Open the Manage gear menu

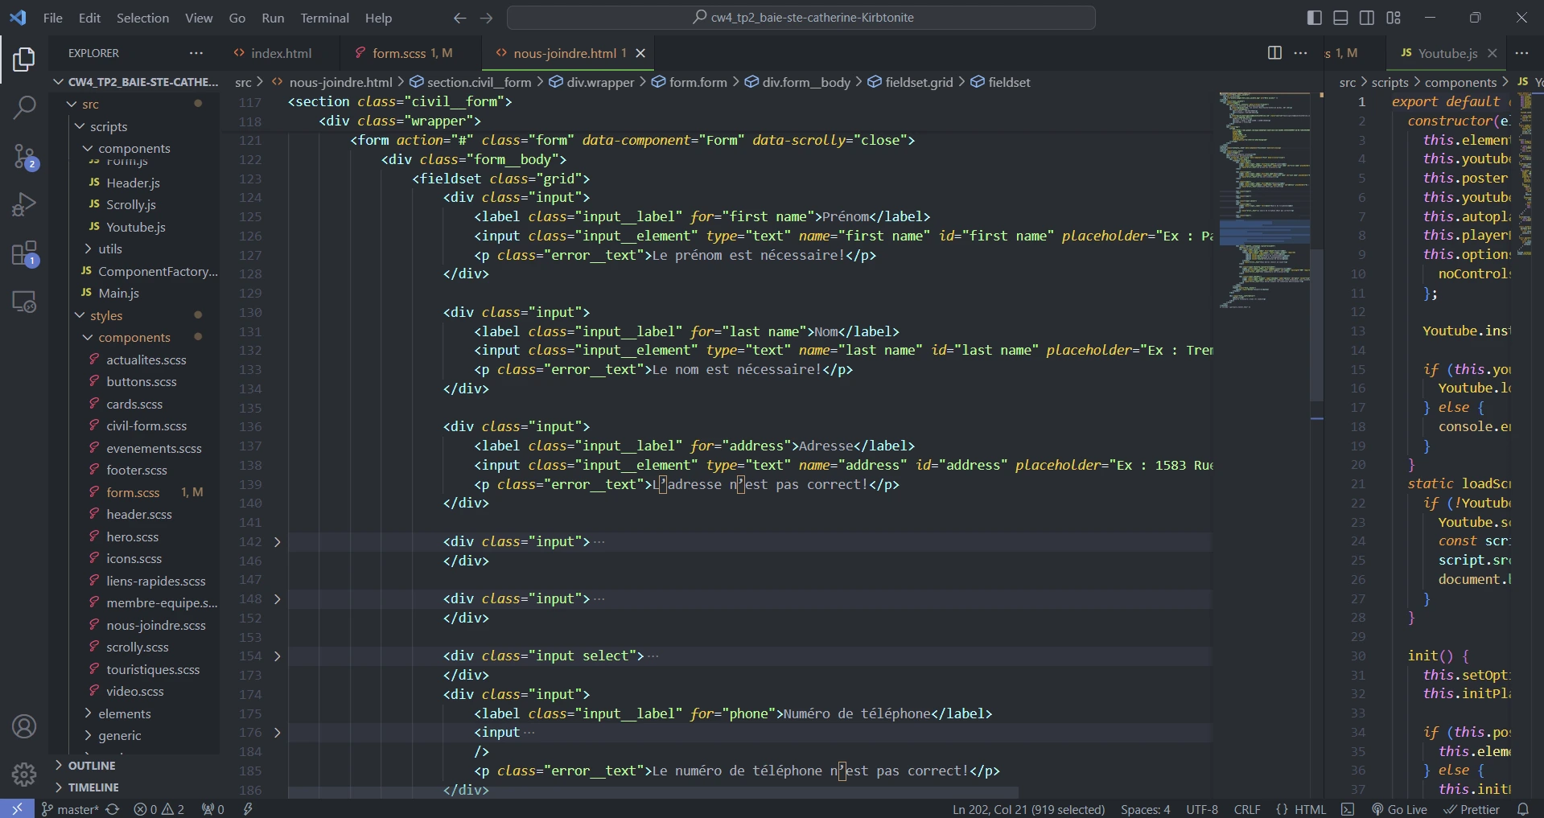pos(24,775)
